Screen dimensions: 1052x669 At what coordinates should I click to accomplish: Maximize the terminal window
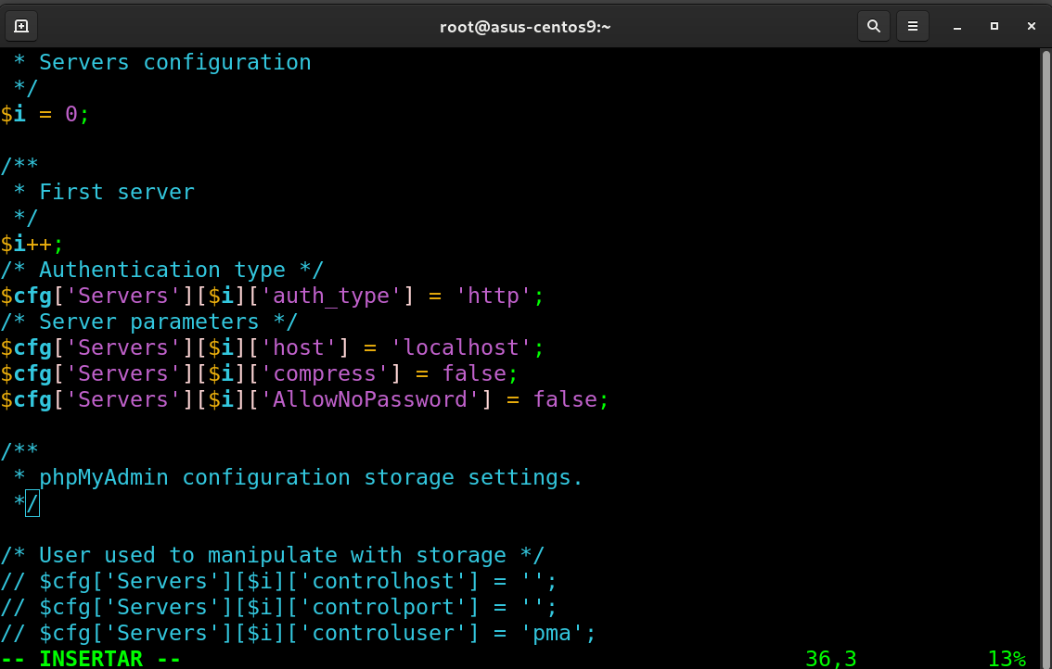[994, 26]
